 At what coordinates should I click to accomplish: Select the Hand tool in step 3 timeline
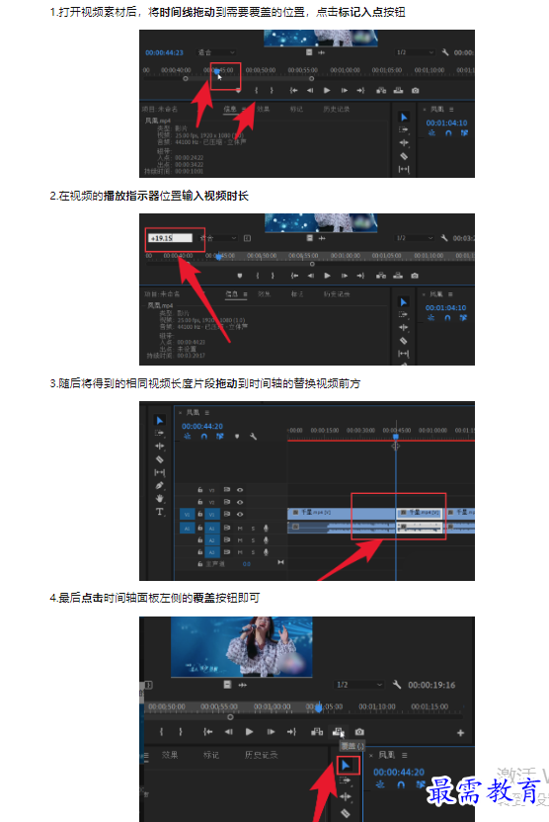tap(159, 498)
